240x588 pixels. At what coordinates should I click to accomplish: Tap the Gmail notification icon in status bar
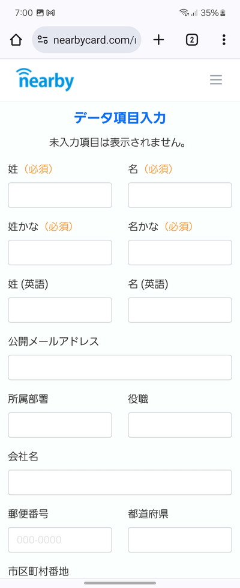(50, 13)
